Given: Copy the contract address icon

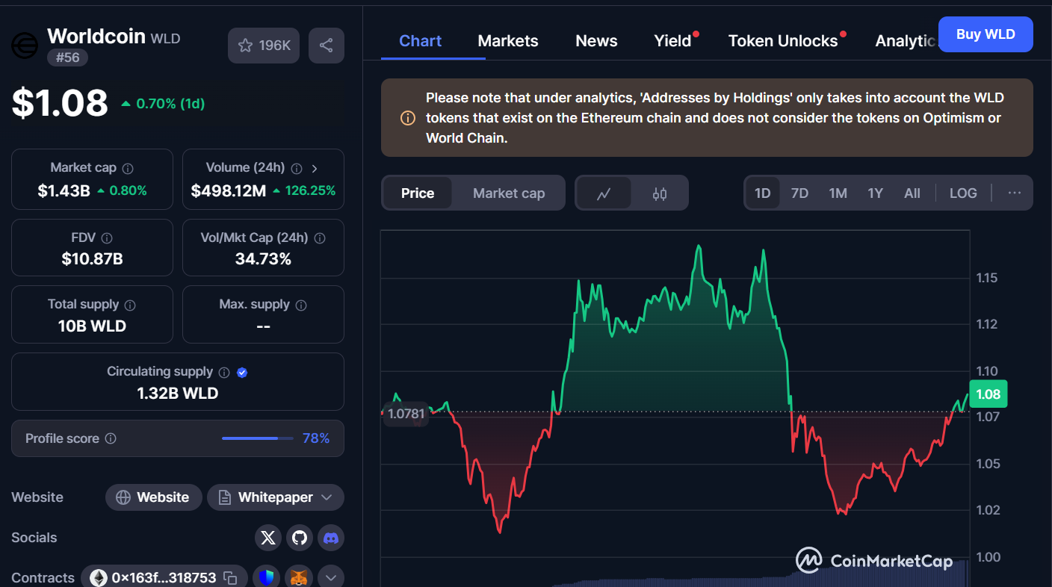Looking at the screenshot, I should [231, 578].
